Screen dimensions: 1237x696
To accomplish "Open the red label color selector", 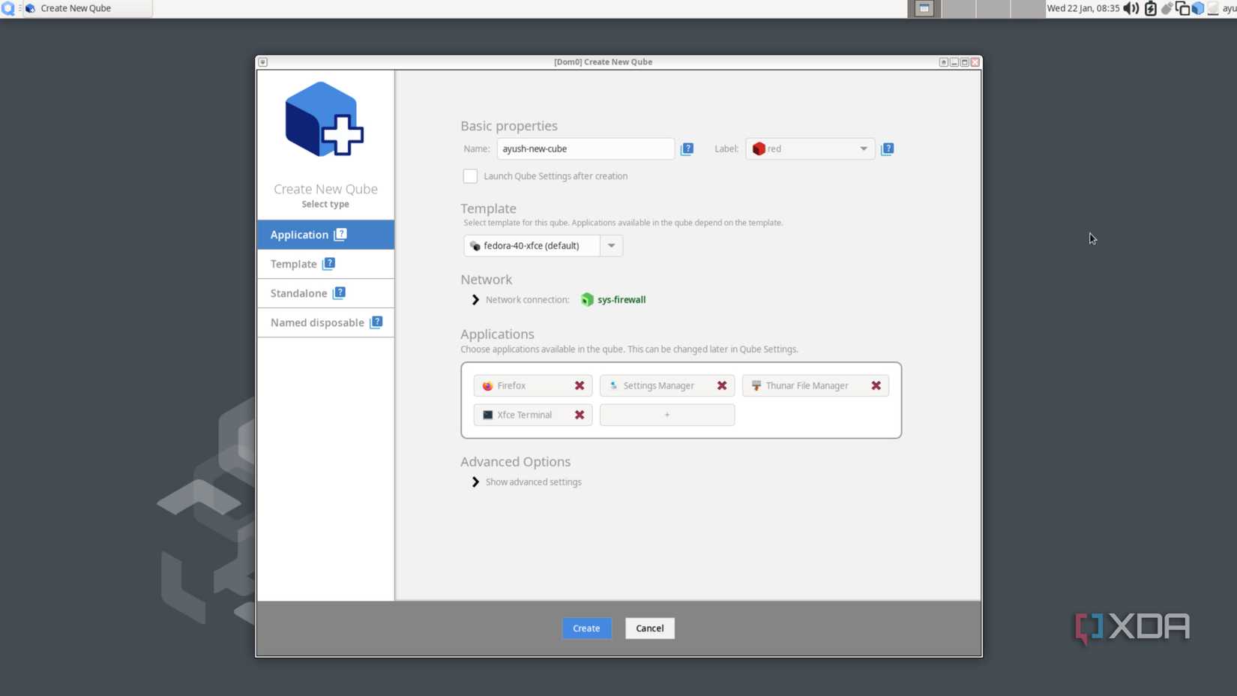I will pyautogui.click(x=809, y=148).
